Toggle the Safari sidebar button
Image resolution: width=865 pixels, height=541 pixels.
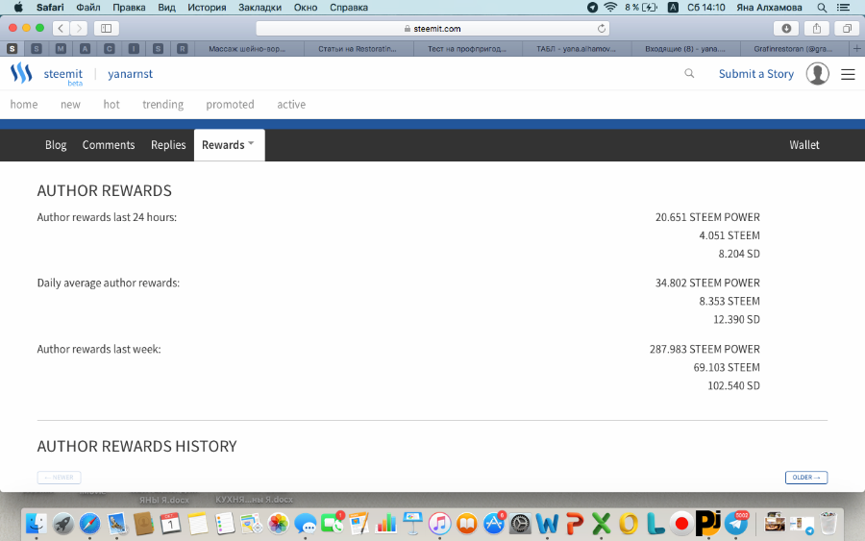[107, 28]
